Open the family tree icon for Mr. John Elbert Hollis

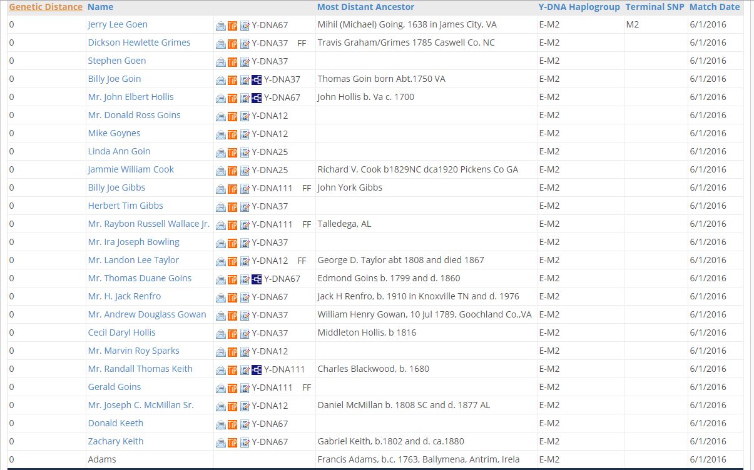[257, 98]
